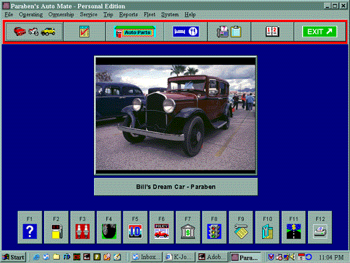This screenshot has width=350, height=263.
Task: Open the Ownership menu
Action: pos(61,15)
